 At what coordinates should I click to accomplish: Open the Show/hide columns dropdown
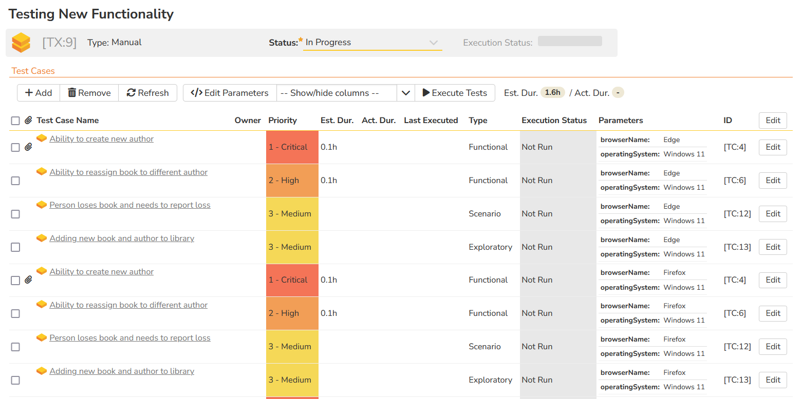pos(336,93)
